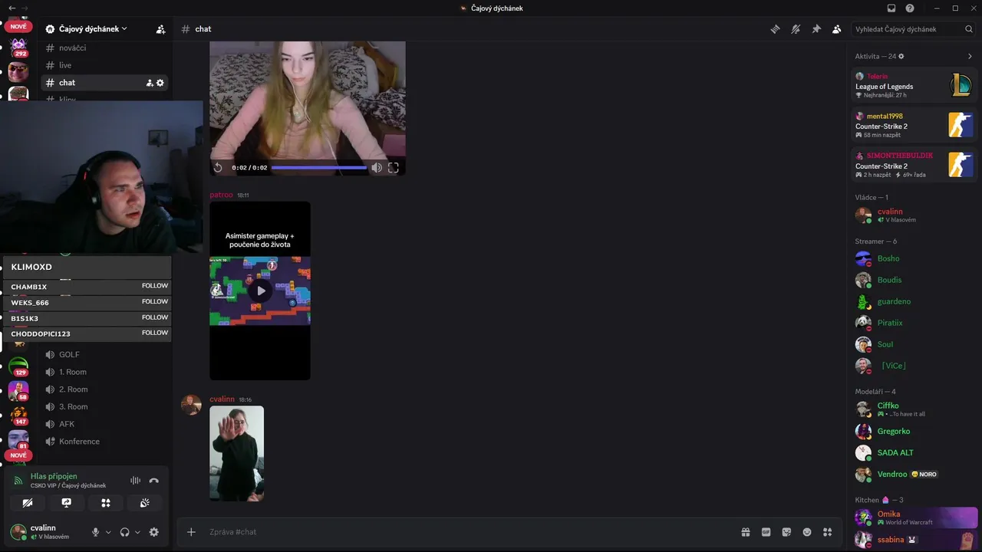Open the image posted by cvalinn
982x552 pixels.
tap(236, 453)
